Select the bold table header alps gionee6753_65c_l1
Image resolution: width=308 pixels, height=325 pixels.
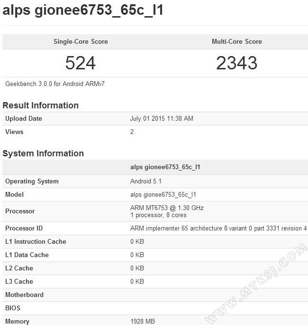click(x=165, y=167)
